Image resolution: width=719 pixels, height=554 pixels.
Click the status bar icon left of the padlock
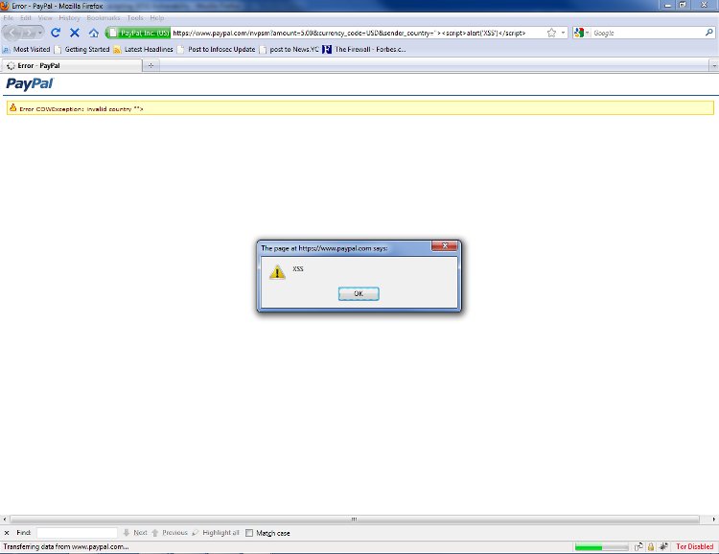point(638,546)
